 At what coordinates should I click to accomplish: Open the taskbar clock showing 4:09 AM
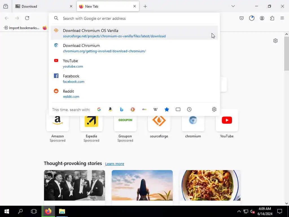pos(265,211)
